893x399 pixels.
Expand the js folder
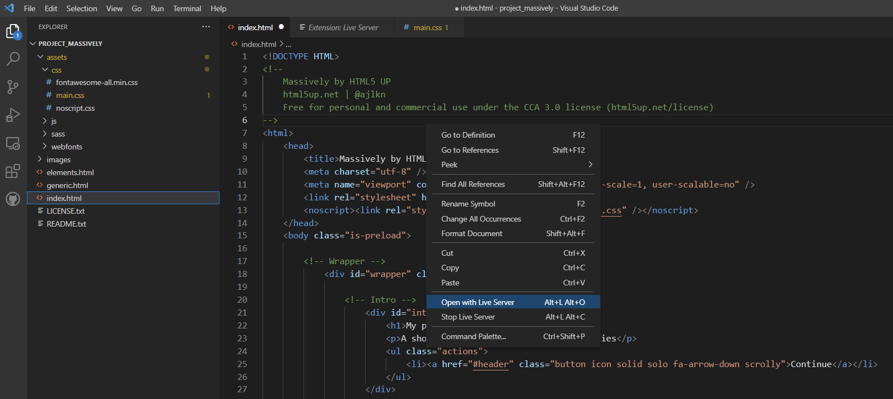pyautogui.click(x=54, y=121)
